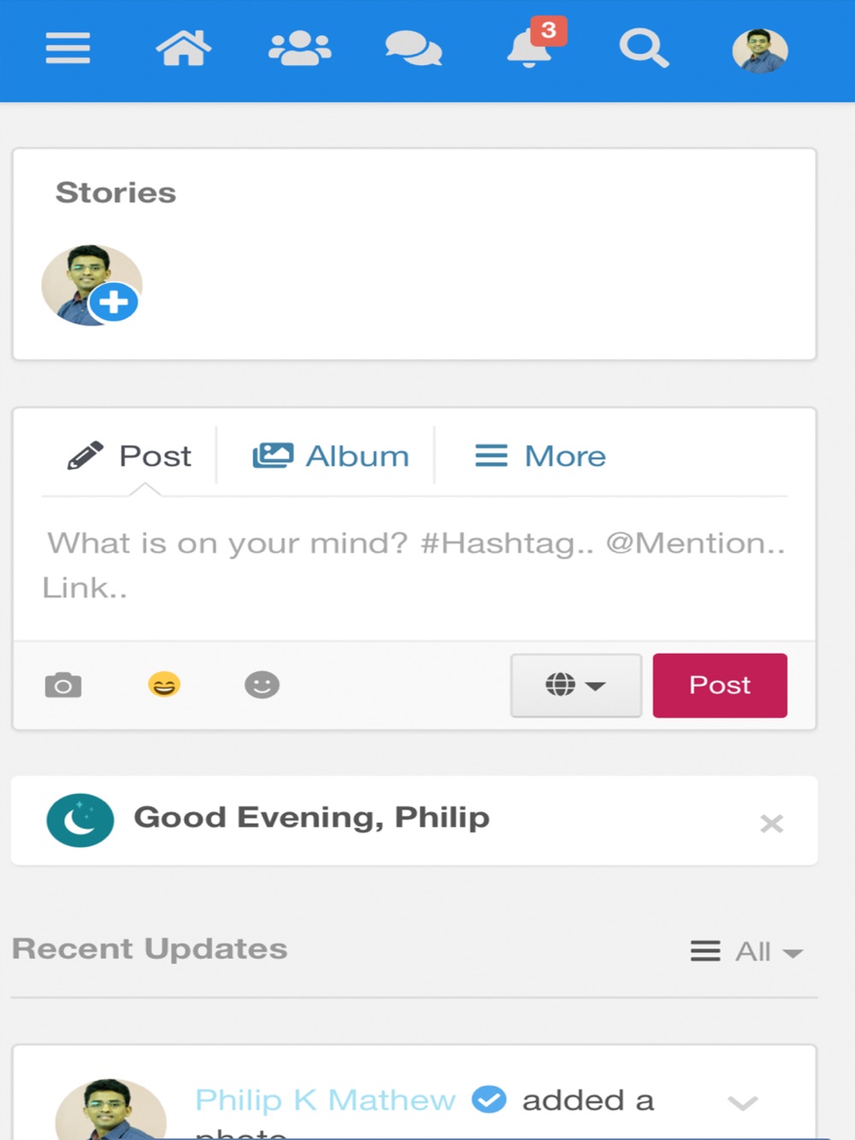The height and width of the screenshot is (1140, 855).
Task: Open the profile avatar in the top bar
Action: [x=759, y=50]
